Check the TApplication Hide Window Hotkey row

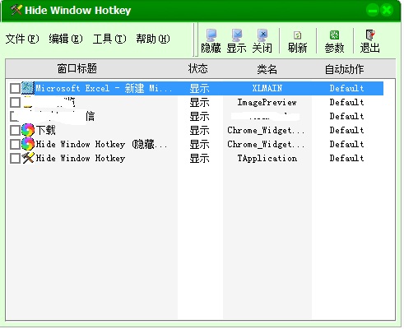pos(15,159)
